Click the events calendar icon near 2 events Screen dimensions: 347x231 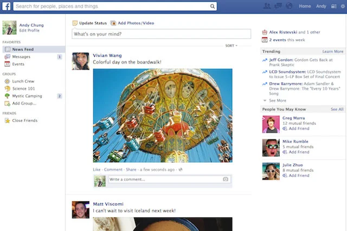coord(265,40)
